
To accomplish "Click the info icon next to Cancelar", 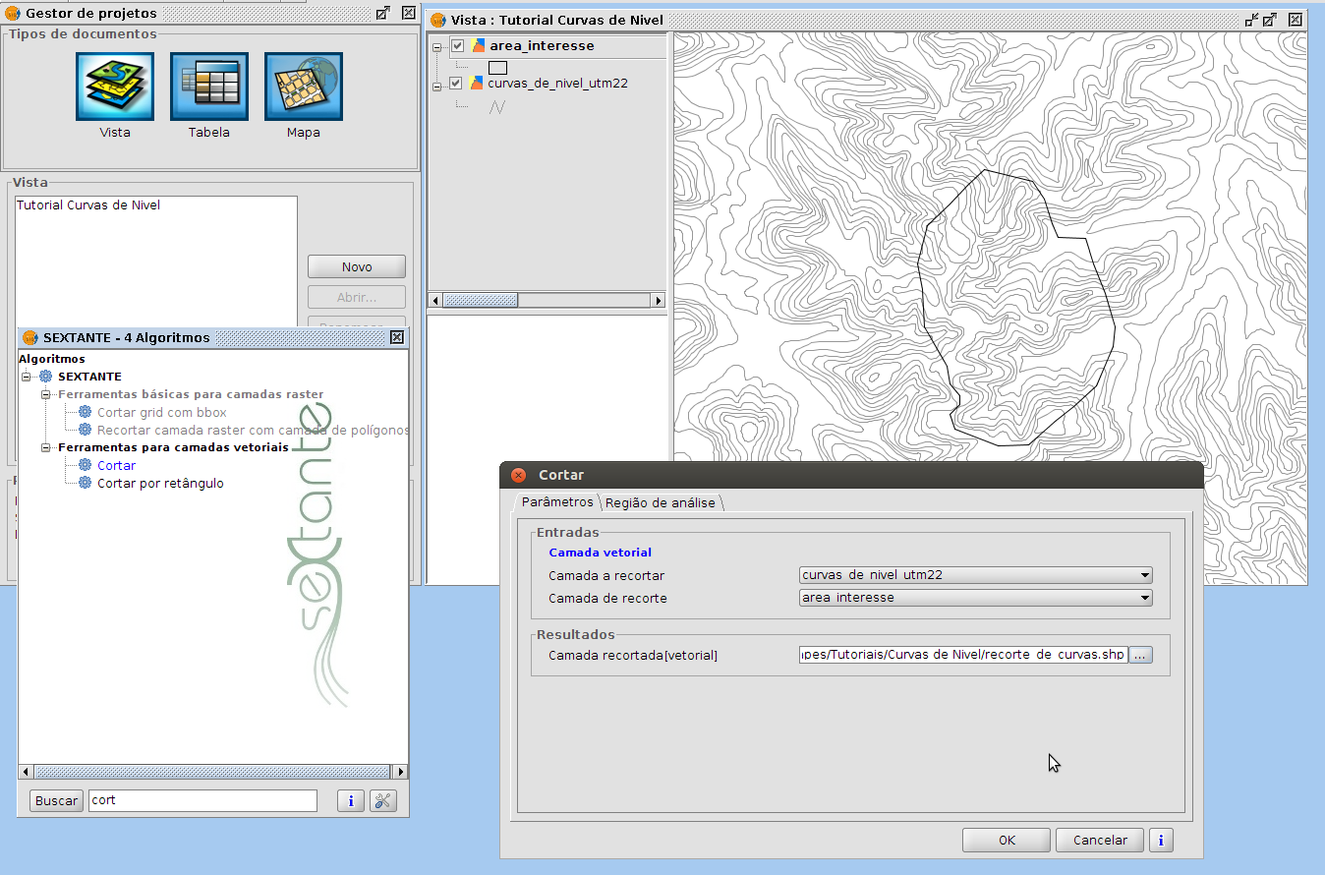I will [1162, 841].
